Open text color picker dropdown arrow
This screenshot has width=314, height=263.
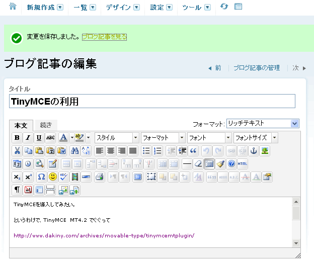point(72,138)
